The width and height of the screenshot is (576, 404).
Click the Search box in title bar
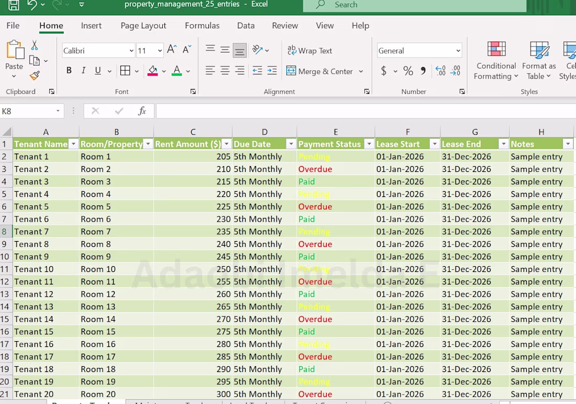[414, 5]
